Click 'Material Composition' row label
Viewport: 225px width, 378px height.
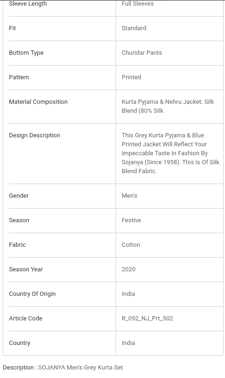38,102
